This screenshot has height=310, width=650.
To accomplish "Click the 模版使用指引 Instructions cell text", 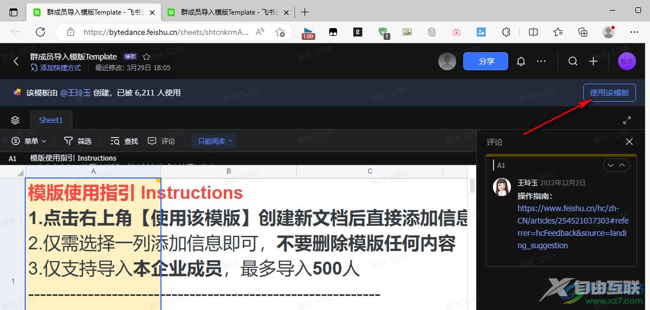I will click(x=136, y=193).
